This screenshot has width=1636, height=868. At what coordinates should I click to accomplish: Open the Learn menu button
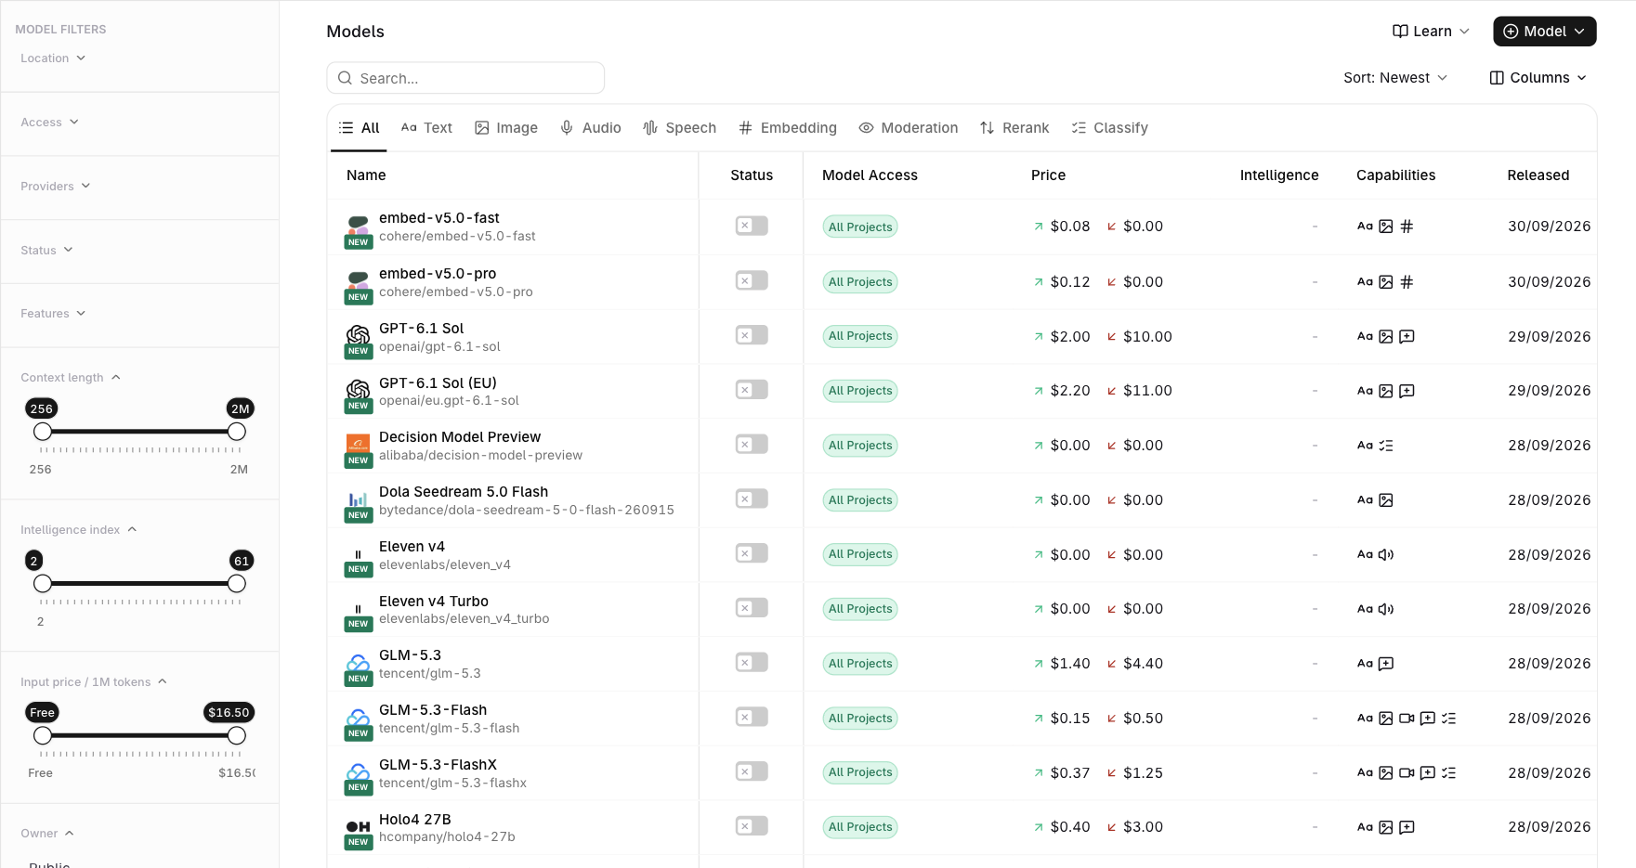pyautogui.click(x=1431, y=32)
